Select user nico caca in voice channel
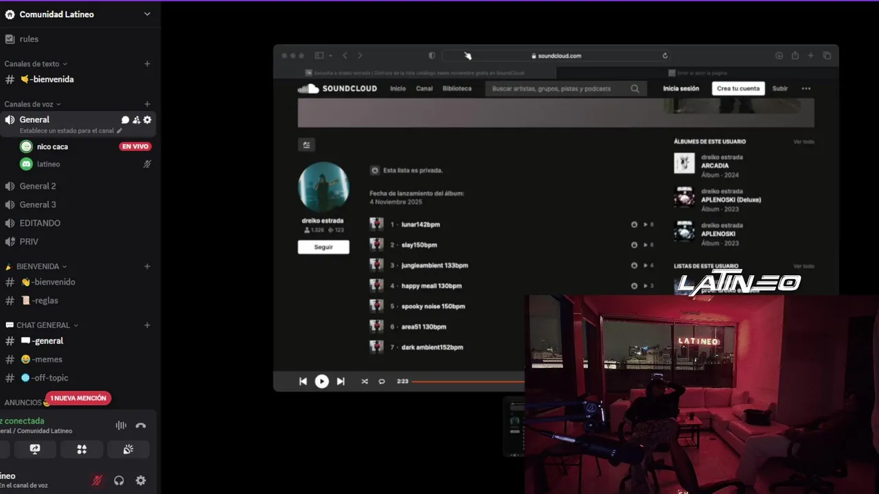This screenshot has height=494, width=879. tap(52, 146)
